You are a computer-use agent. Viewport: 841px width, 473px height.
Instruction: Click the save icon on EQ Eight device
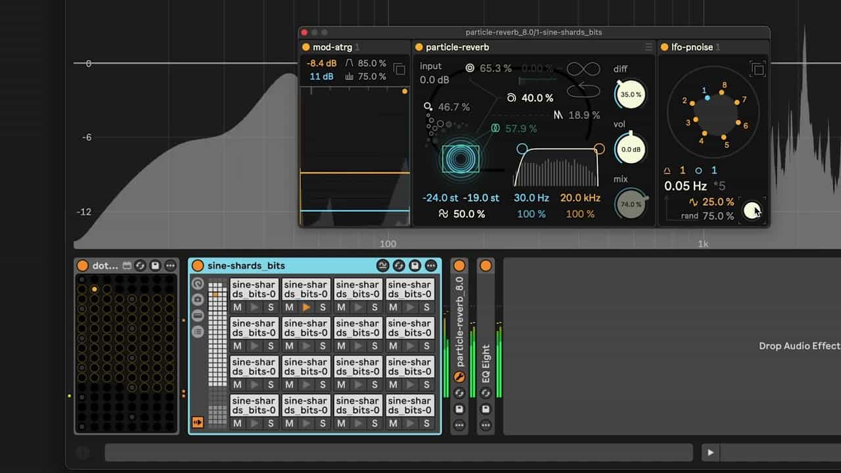pos(486,409)
